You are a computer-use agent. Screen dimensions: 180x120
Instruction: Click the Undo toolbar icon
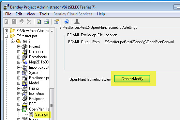click(x=22, y=22)
